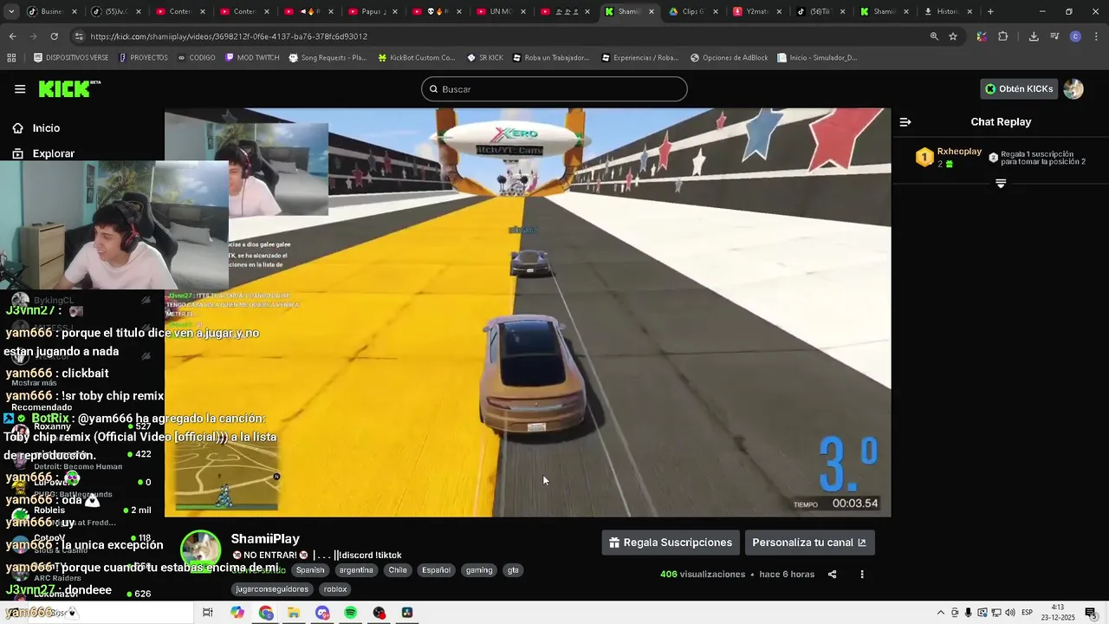Open the browser extensions puzzle icon
This screenshot has height=624, width=1109.
pos(1003,36)
